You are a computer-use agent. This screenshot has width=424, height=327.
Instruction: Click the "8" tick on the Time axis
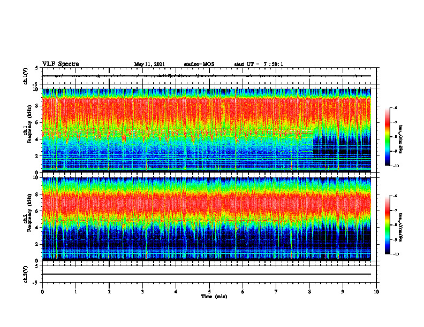309,292
